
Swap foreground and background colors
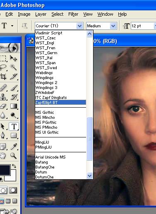click(14, 166)
